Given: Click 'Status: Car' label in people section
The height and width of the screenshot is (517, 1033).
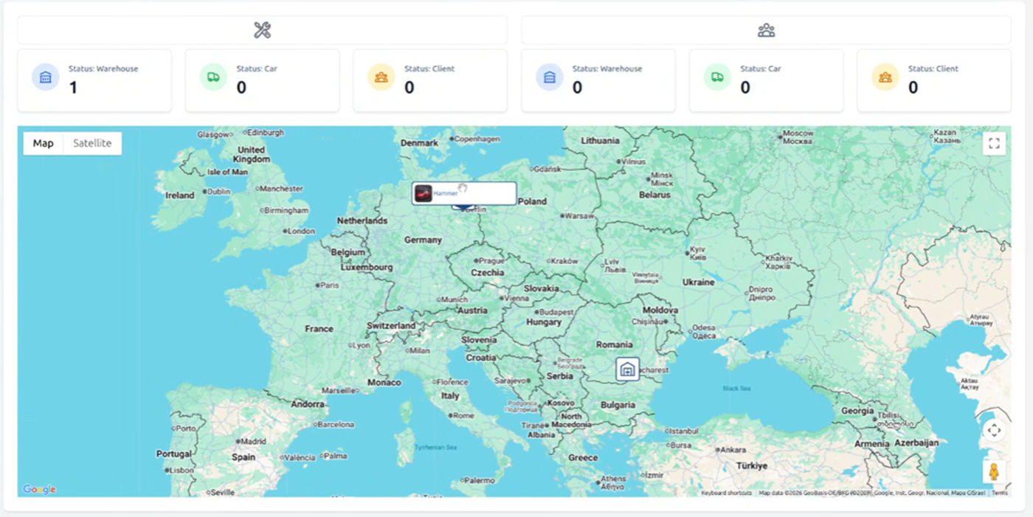Looking at the screenshot, I should [x=761, y=69].
